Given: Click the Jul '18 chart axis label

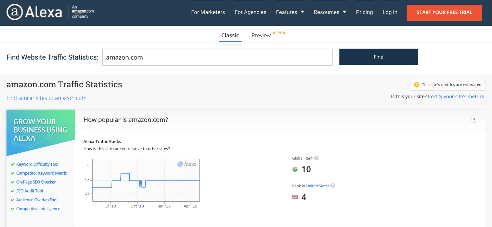Looking at the screenshot, I should (x=110, y=206).
